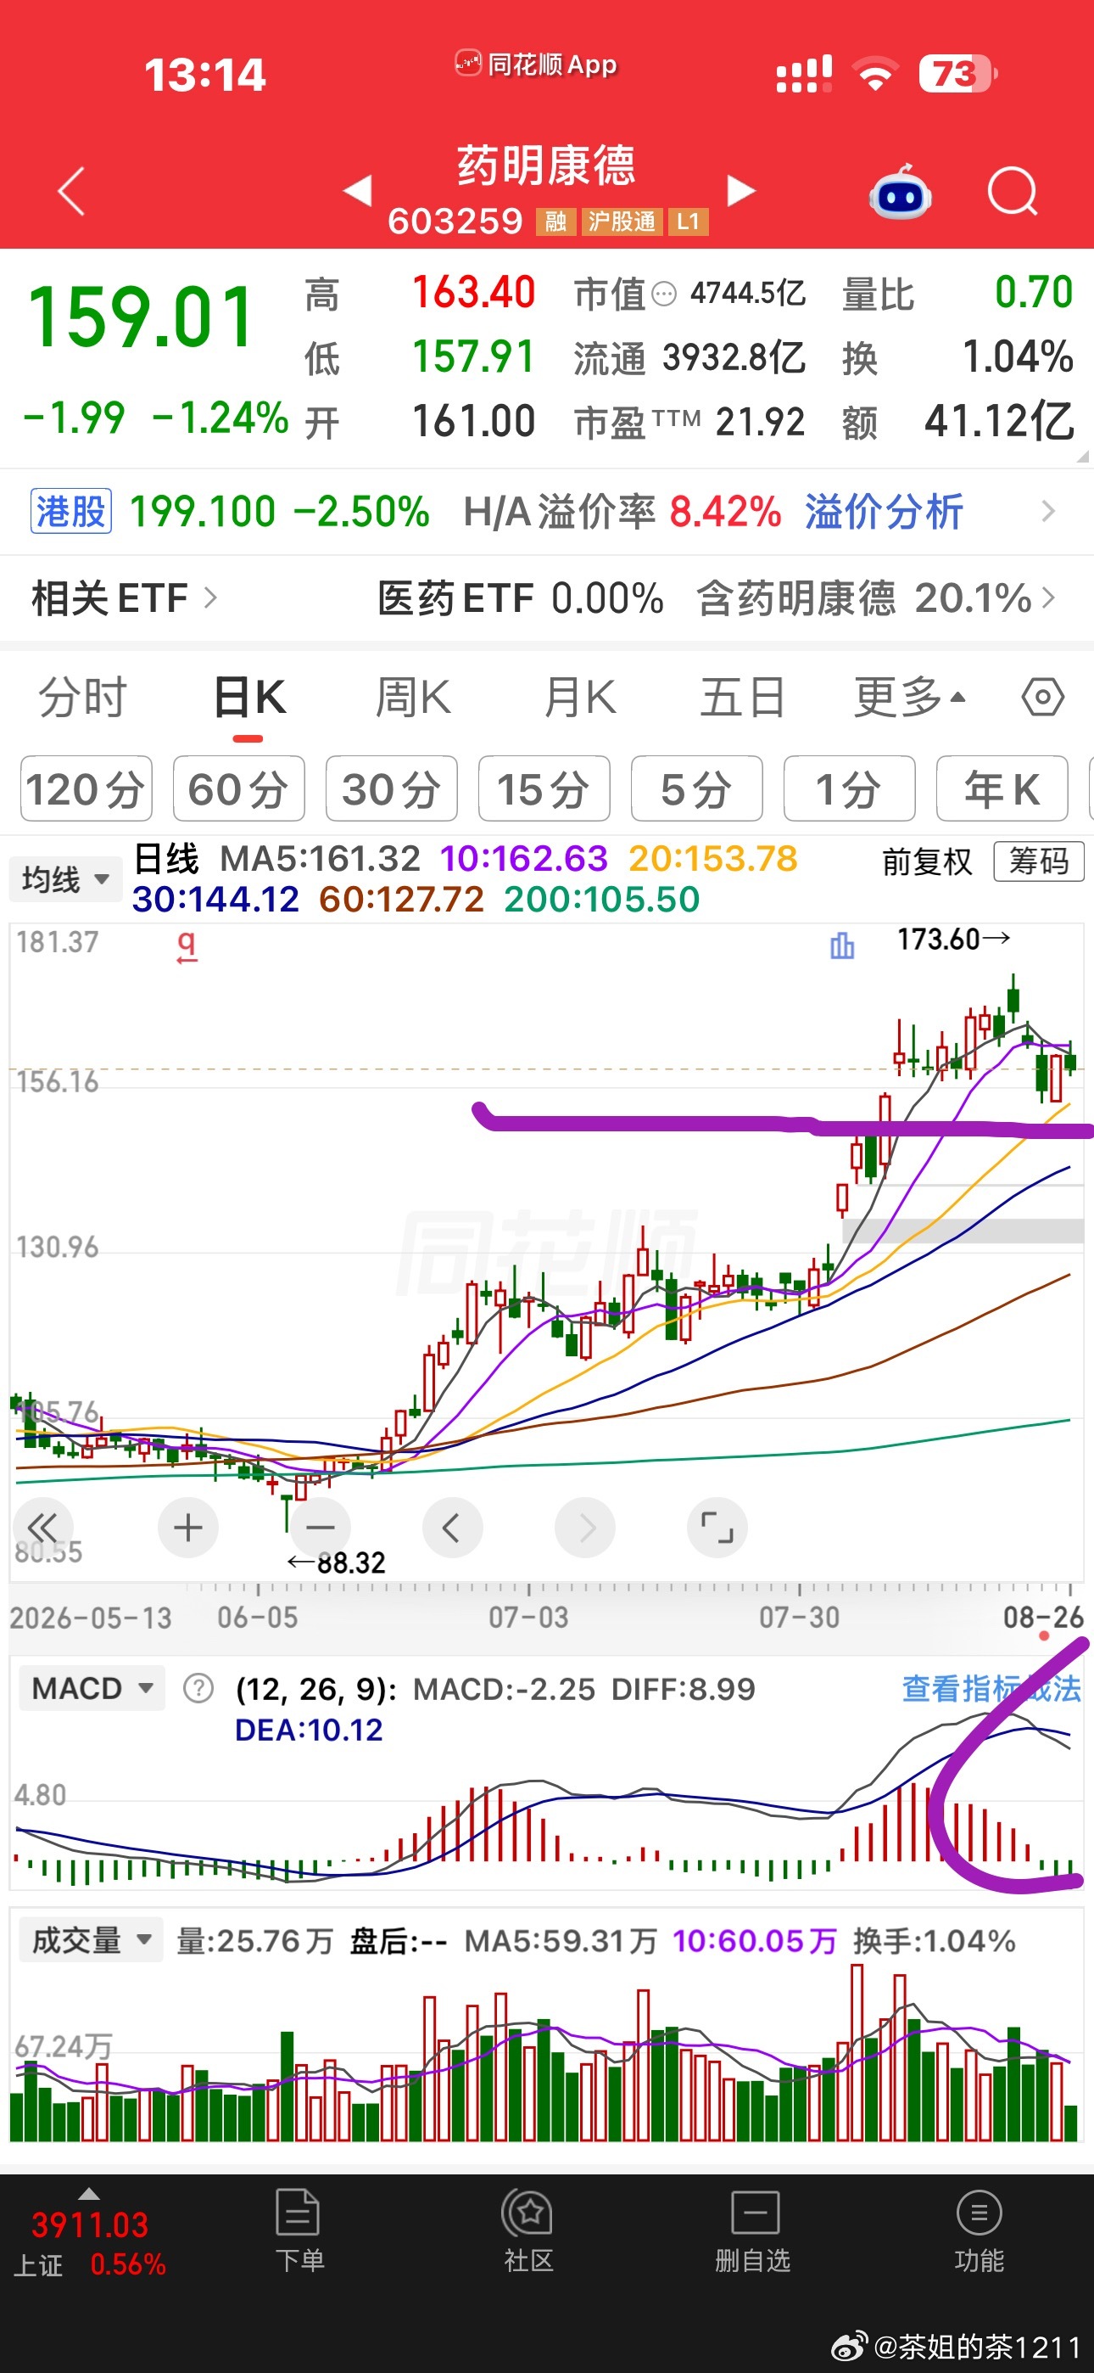Open 查看指标用法 indicator guide link
Viewport: 1094px width, 2373px height.
991,1689
